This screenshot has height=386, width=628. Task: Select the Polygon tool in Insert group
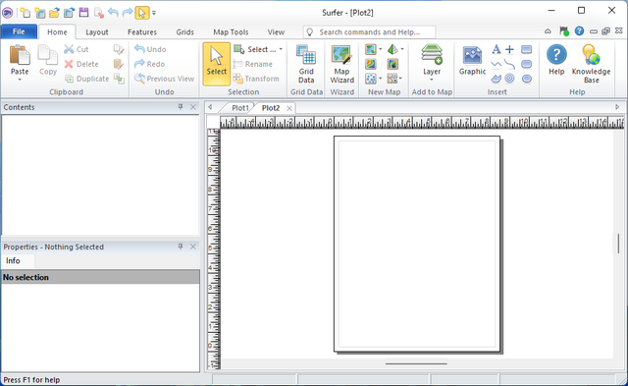[x=496, y=79]
